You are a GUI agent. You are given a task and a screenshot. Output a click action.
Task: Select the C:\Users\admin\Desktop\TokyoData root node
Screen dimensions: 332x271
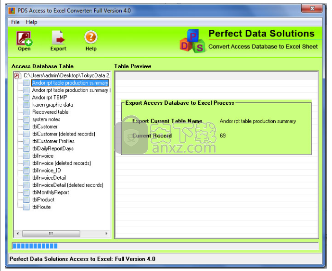67,75
